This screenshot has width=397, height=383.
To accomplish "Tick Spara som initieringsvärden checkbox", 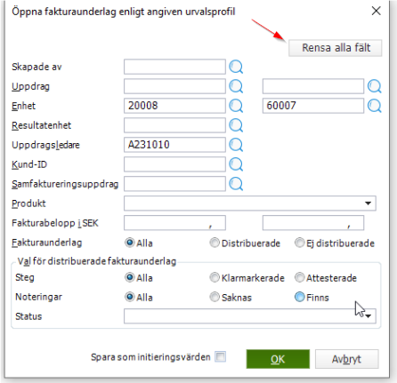I will (x=220, y=356).
